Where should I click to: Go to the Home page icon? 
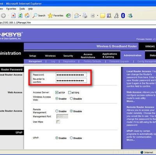(x=27, y=16)
